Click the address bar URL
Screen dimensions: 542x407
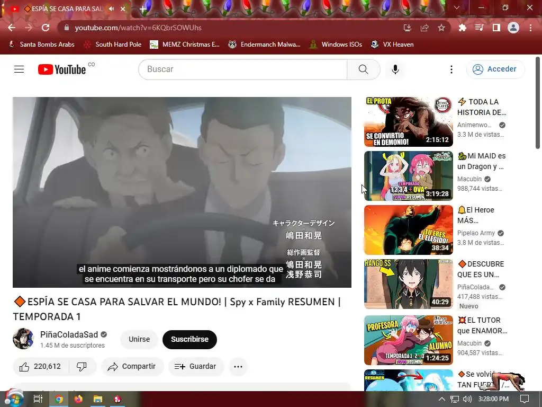pyautogui.click(x=138, y=28)
